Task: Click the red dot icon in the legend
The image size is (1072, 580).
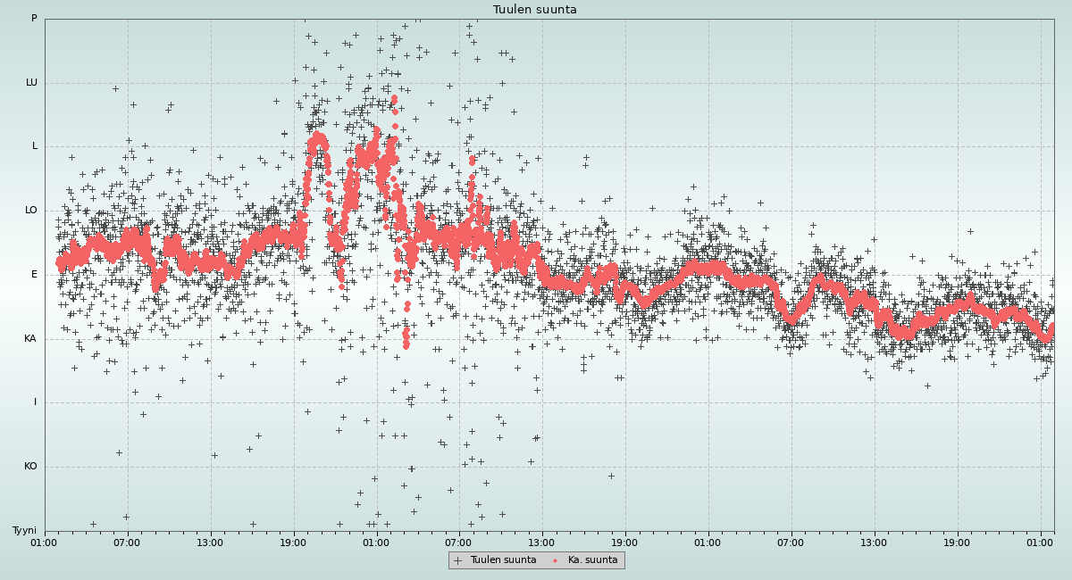Action: (556, 560)
